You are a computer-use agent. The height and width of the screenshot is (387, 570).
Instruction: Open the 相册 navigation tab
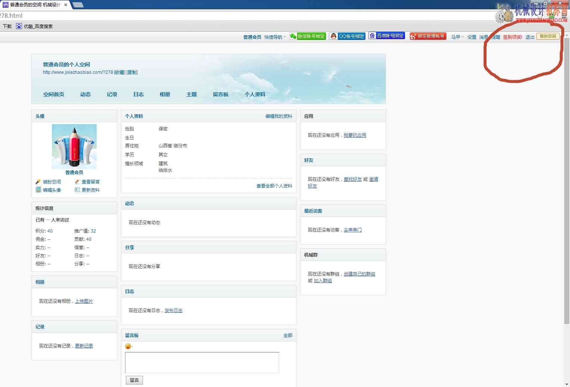(165, 94)
